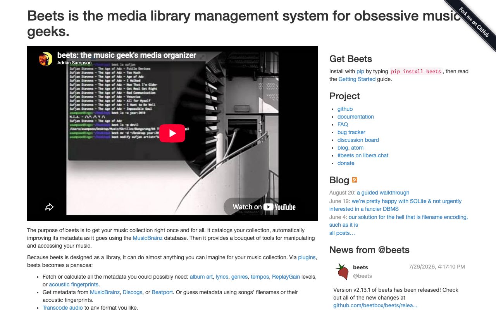Open the album art link
Image resolution: width=496 pixels, height=310 pixels.
[201, 277]
